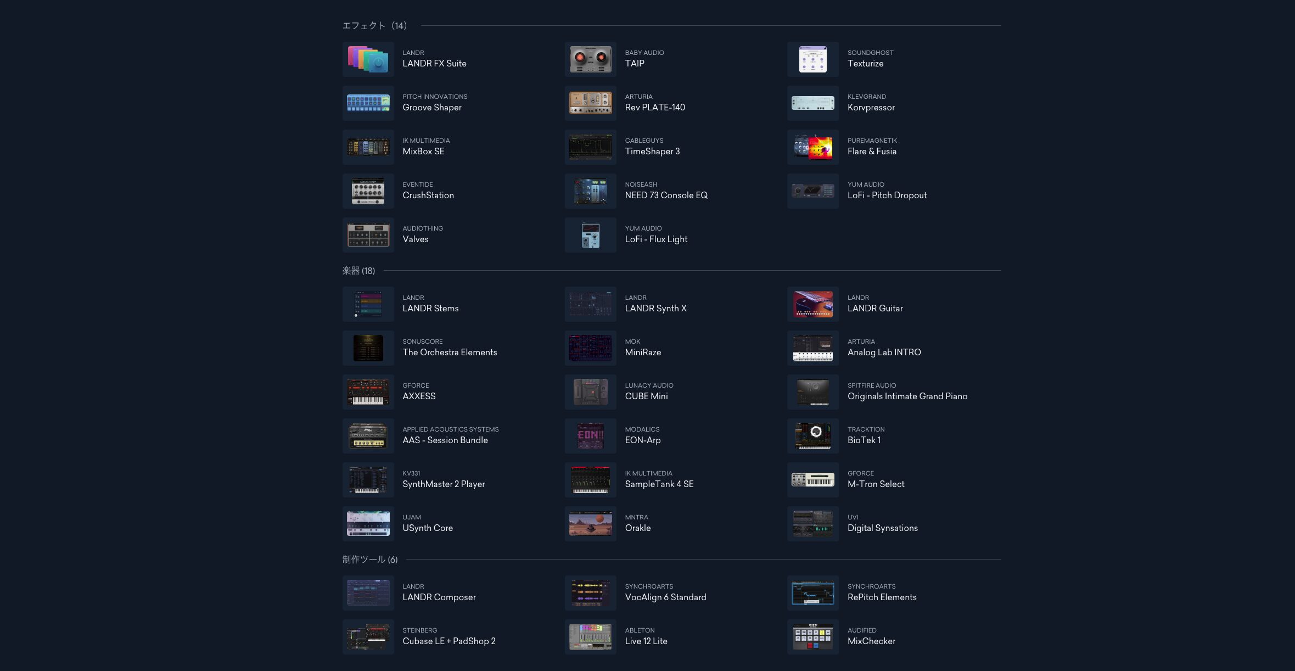Image resolution: width=1295 pixels, height=671 pixels.
Task: Select the "TimeShaper 3" title
Action: coord(652,152)
